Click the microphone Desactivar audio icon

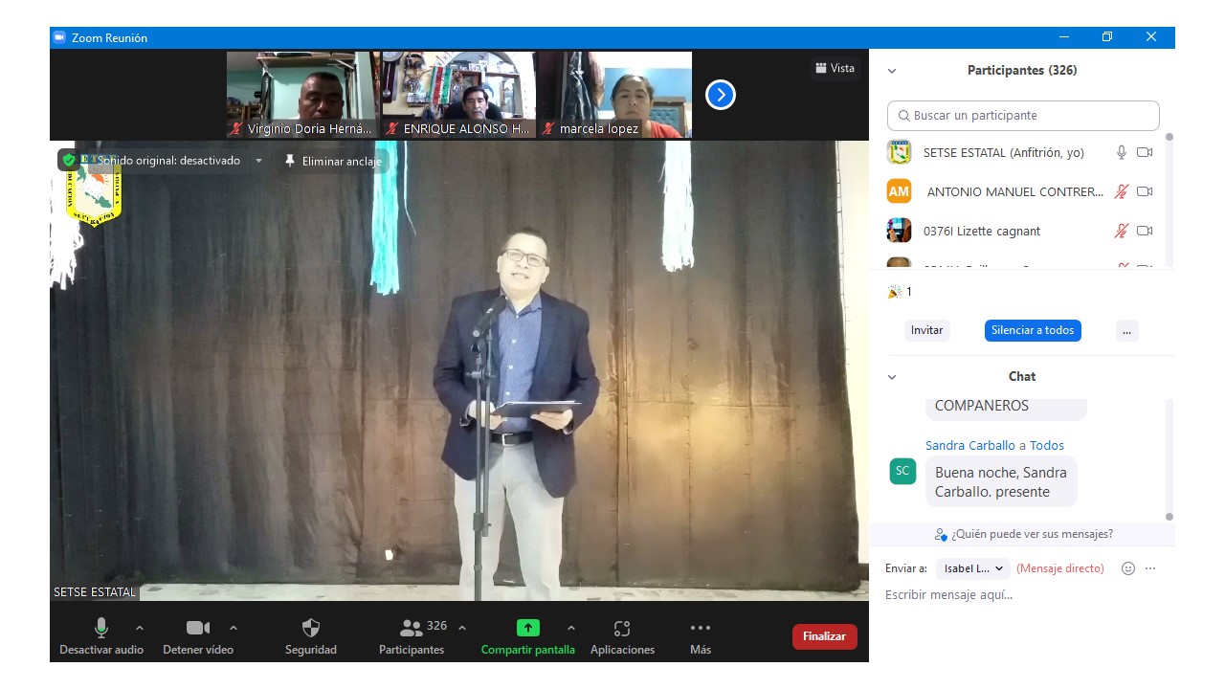click(x=100, y=628)
